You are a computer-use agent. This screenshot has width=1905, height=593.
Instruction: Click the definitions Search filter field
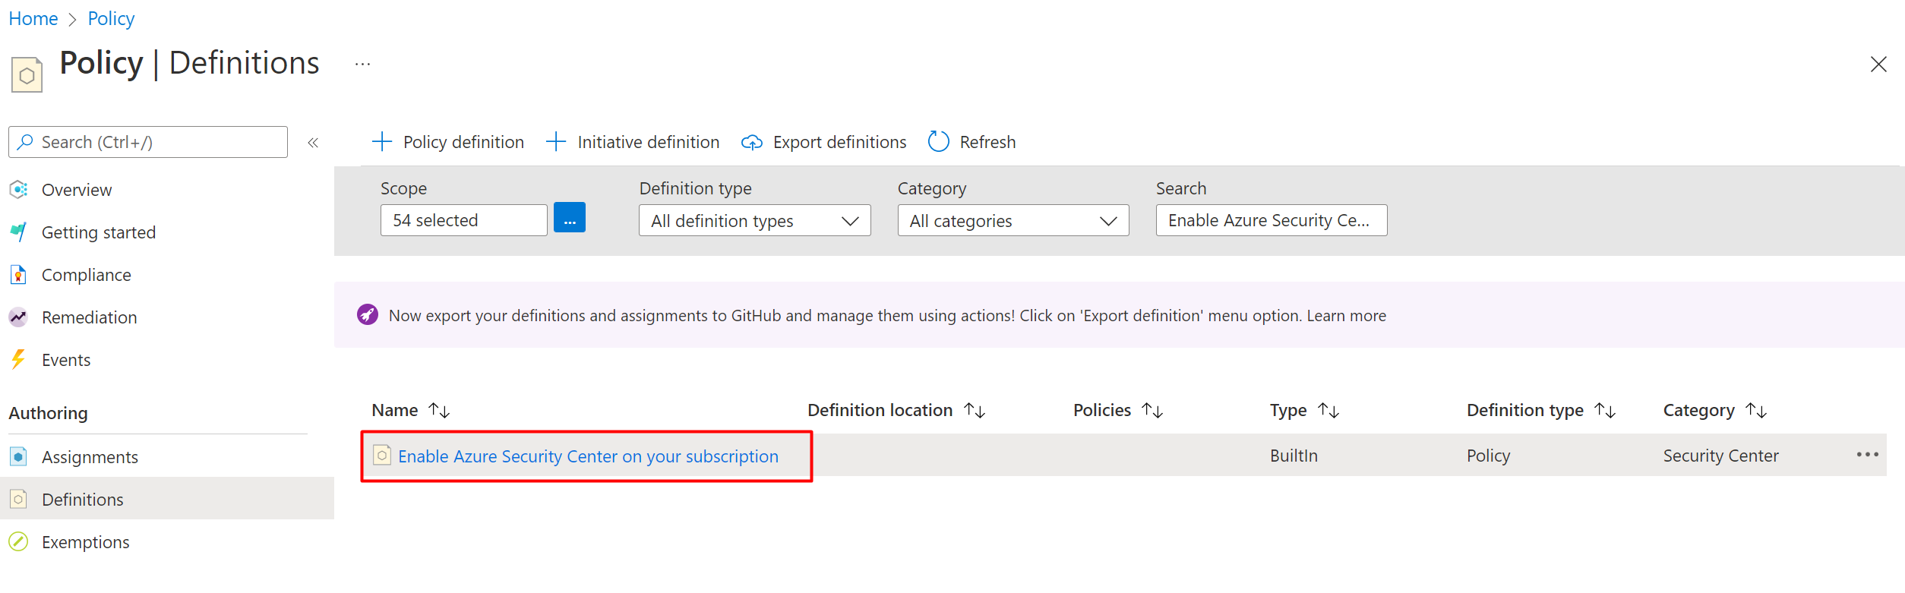coord(1272,220)
